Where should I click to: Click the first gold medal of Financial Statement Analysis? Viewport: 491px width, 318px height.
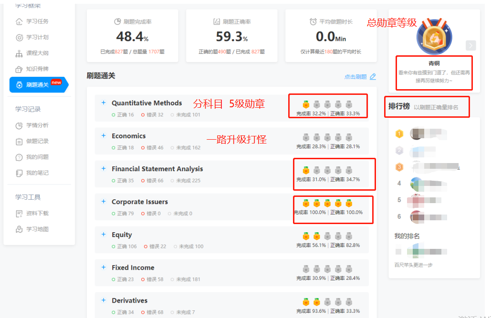click(306, 170)
